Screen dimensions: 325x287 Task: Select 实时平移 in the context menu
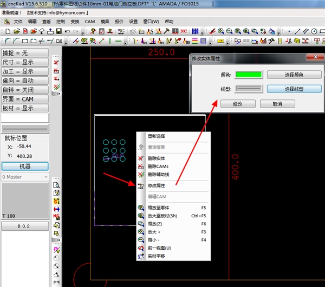(x=157, y=256)
